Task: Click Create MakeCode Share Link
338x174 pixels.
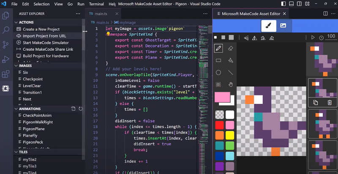Action: tap(48, 49)
